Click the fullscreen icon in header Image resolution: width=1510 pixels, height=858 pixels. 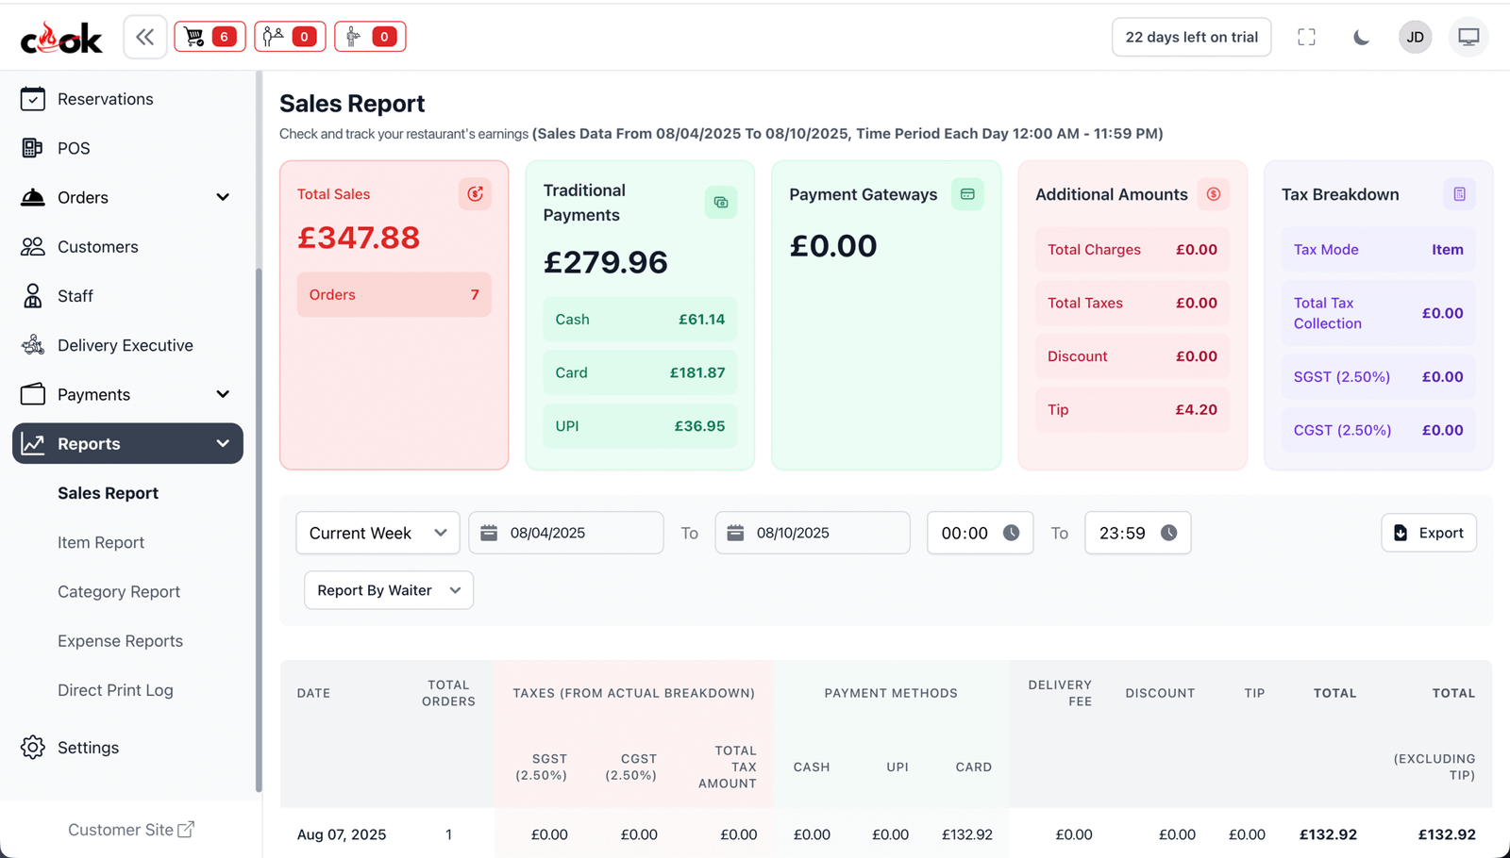tap(1306, 37)
